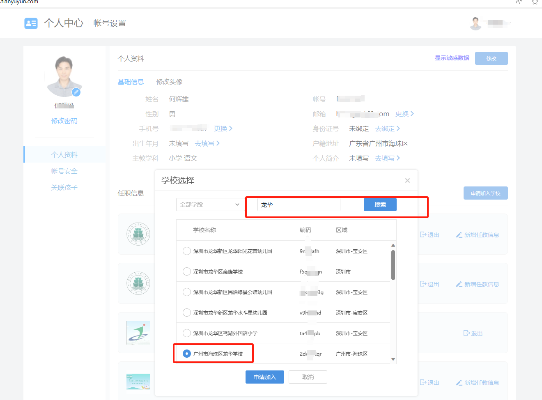Open 关联孩子 in the sidebar menu
This screenshot has width=542, height=400.
point(64,187)
